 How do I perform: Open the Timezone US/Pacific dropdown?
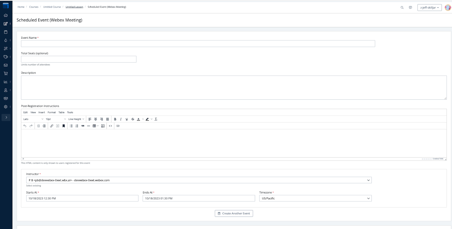point(315,199)
